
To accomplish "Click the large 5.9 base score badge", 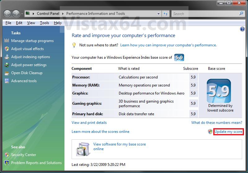I will click(219, 91).
